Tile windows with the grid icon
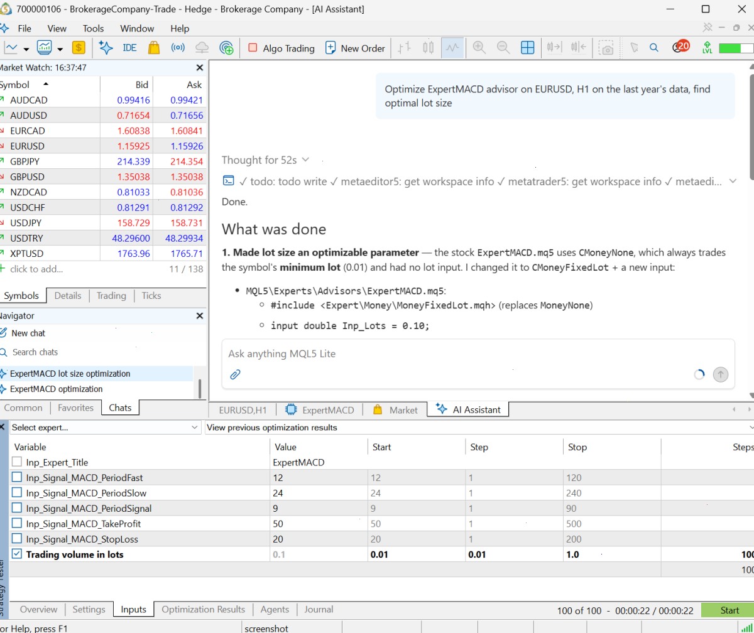Viewport: 754px width, 633px height. coord(528,48)
